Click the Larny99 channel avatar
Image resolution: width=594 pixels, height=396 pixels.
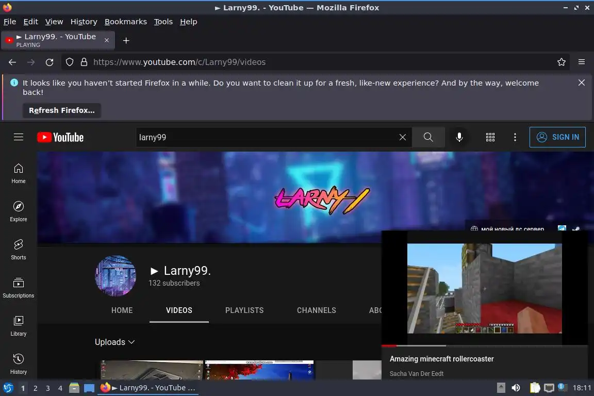click(x=115, y=276)
